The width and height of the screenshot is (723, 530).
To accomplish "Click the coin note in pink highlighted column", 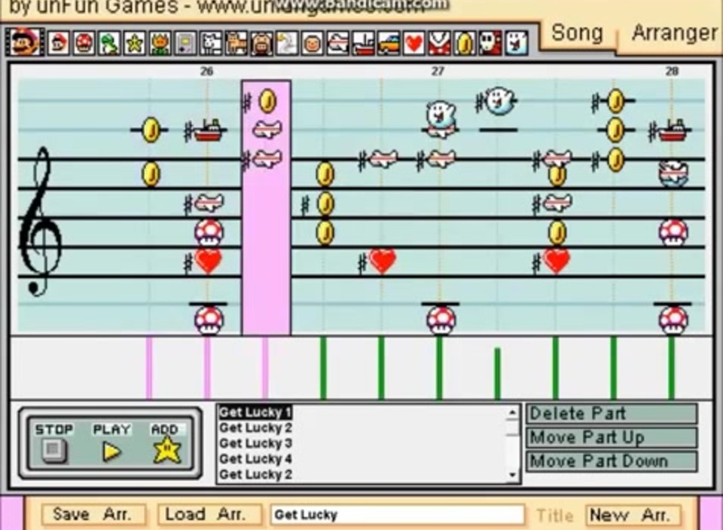I will (x=267, y=101).
